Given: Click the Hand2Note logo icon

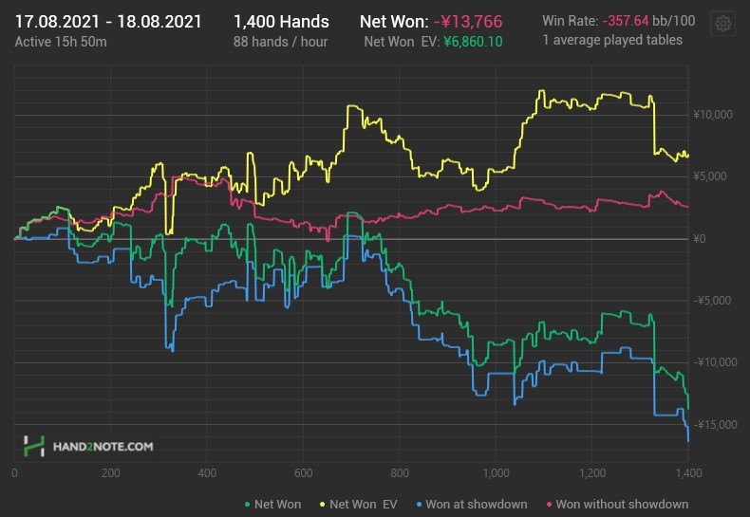Looking at the screenshot, I should [35, 445].
